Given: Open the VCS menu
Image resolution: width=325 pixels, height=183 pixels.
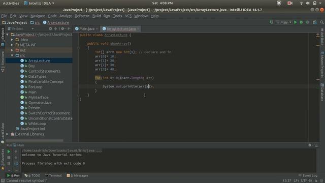Looking at the screenshot, I should click(128, 16).
